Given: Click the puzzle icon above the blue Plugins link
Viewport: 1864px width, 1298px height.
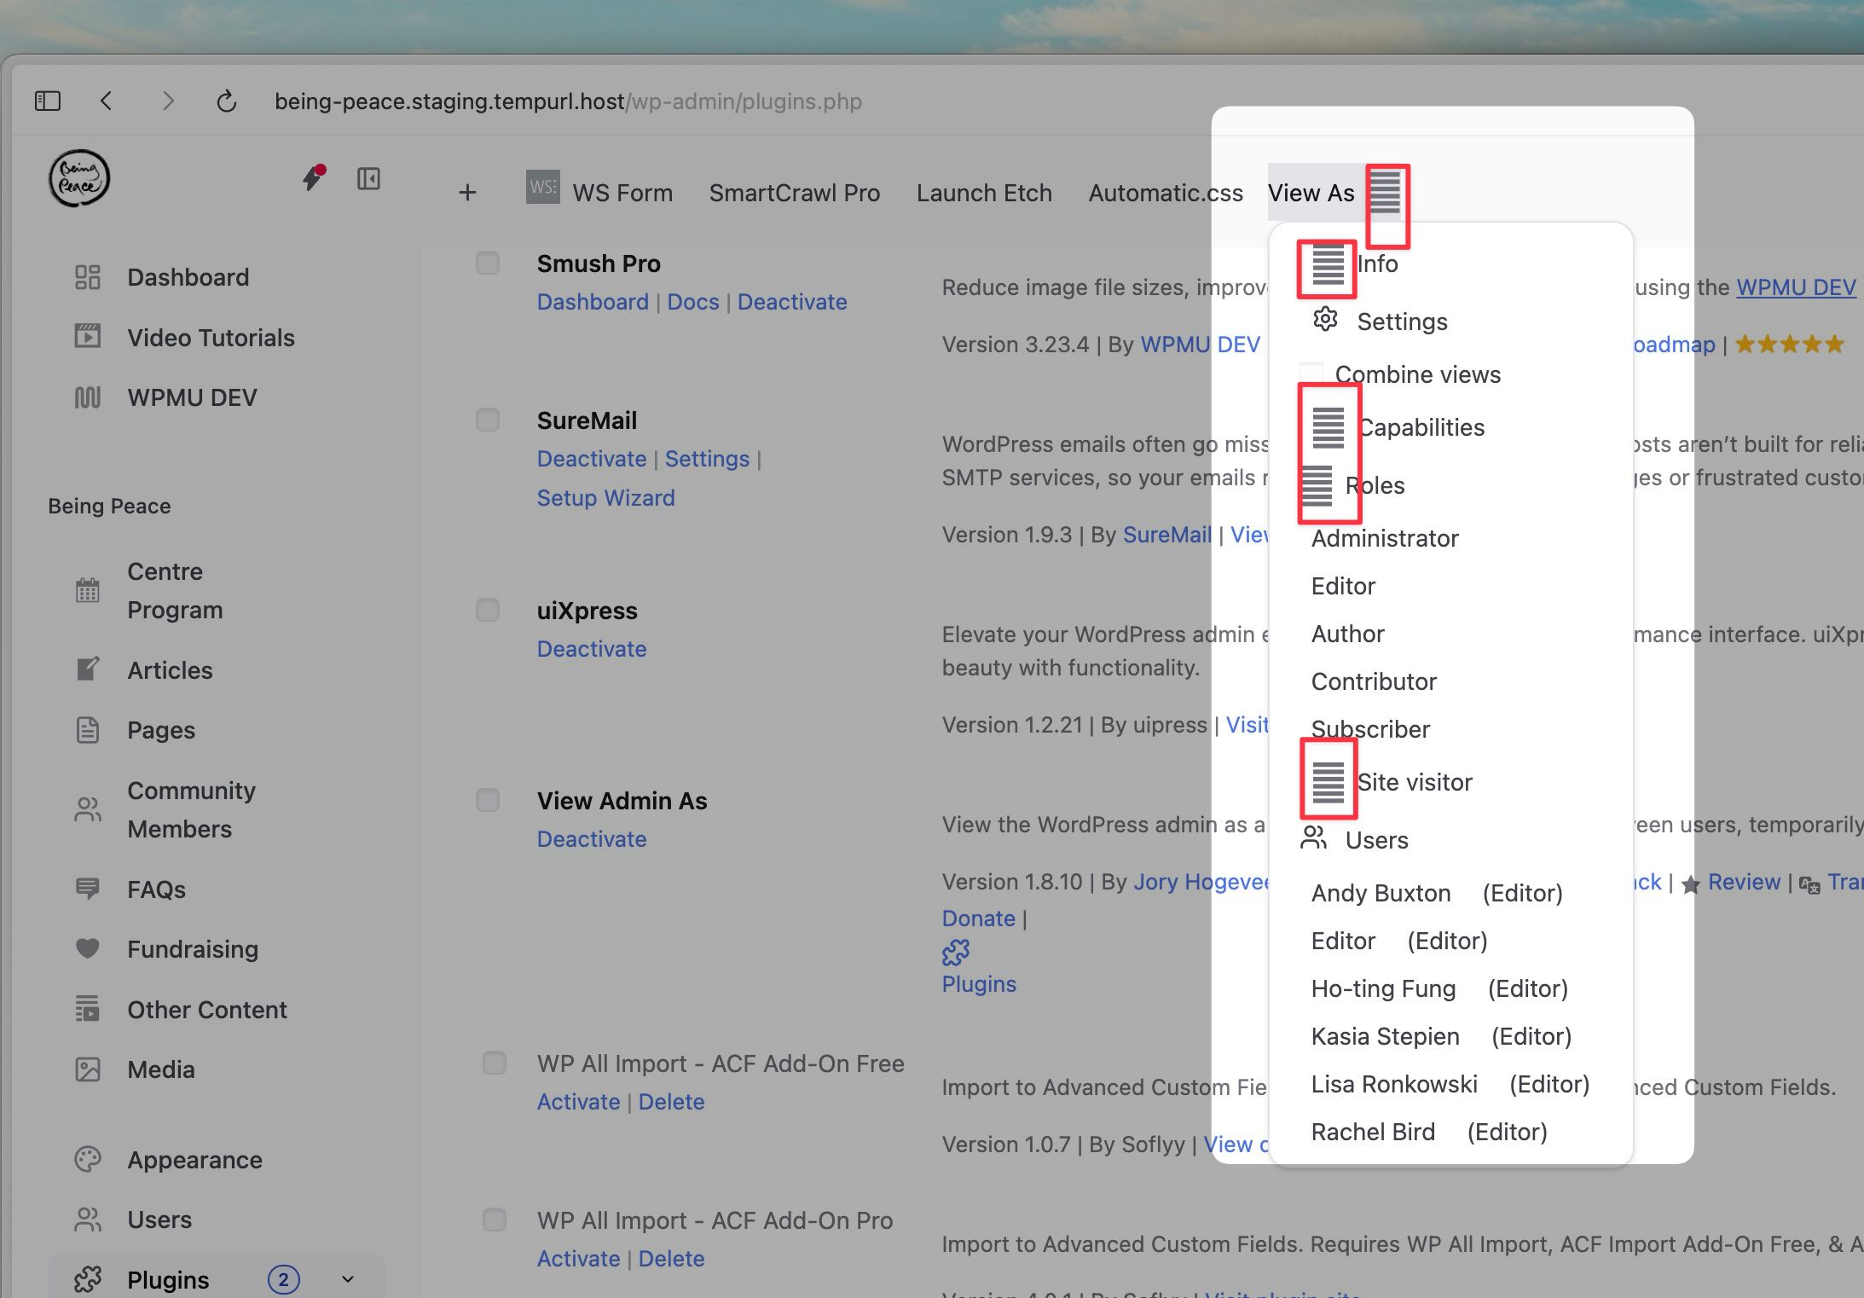Looking at the screenshot, I should [x=956, y=952].
